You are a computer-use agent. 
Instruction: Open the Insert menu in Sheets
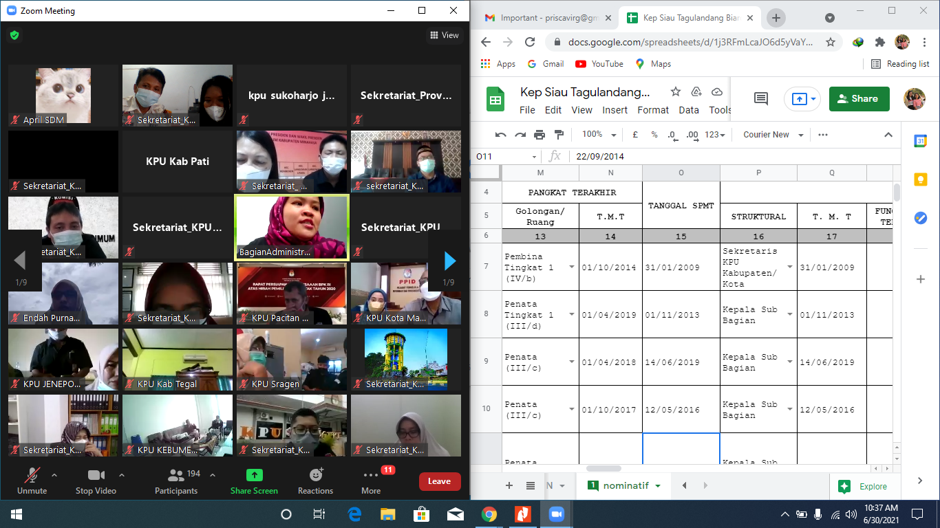(x=615, y=110)
